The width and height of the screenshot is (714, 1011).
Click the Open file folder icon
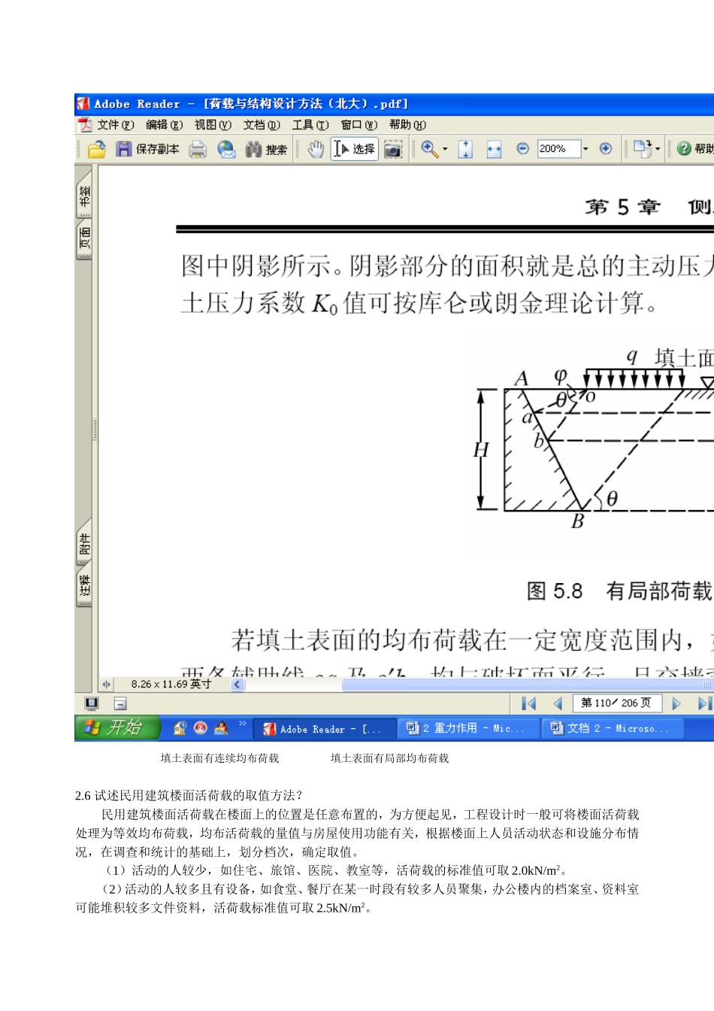(x=96, y=149)
